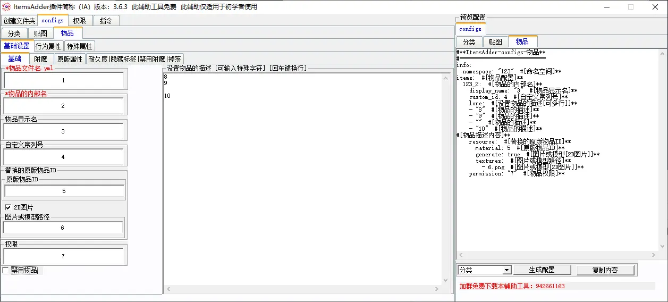Switch to left panel 贴图 tab

(40, 33)
